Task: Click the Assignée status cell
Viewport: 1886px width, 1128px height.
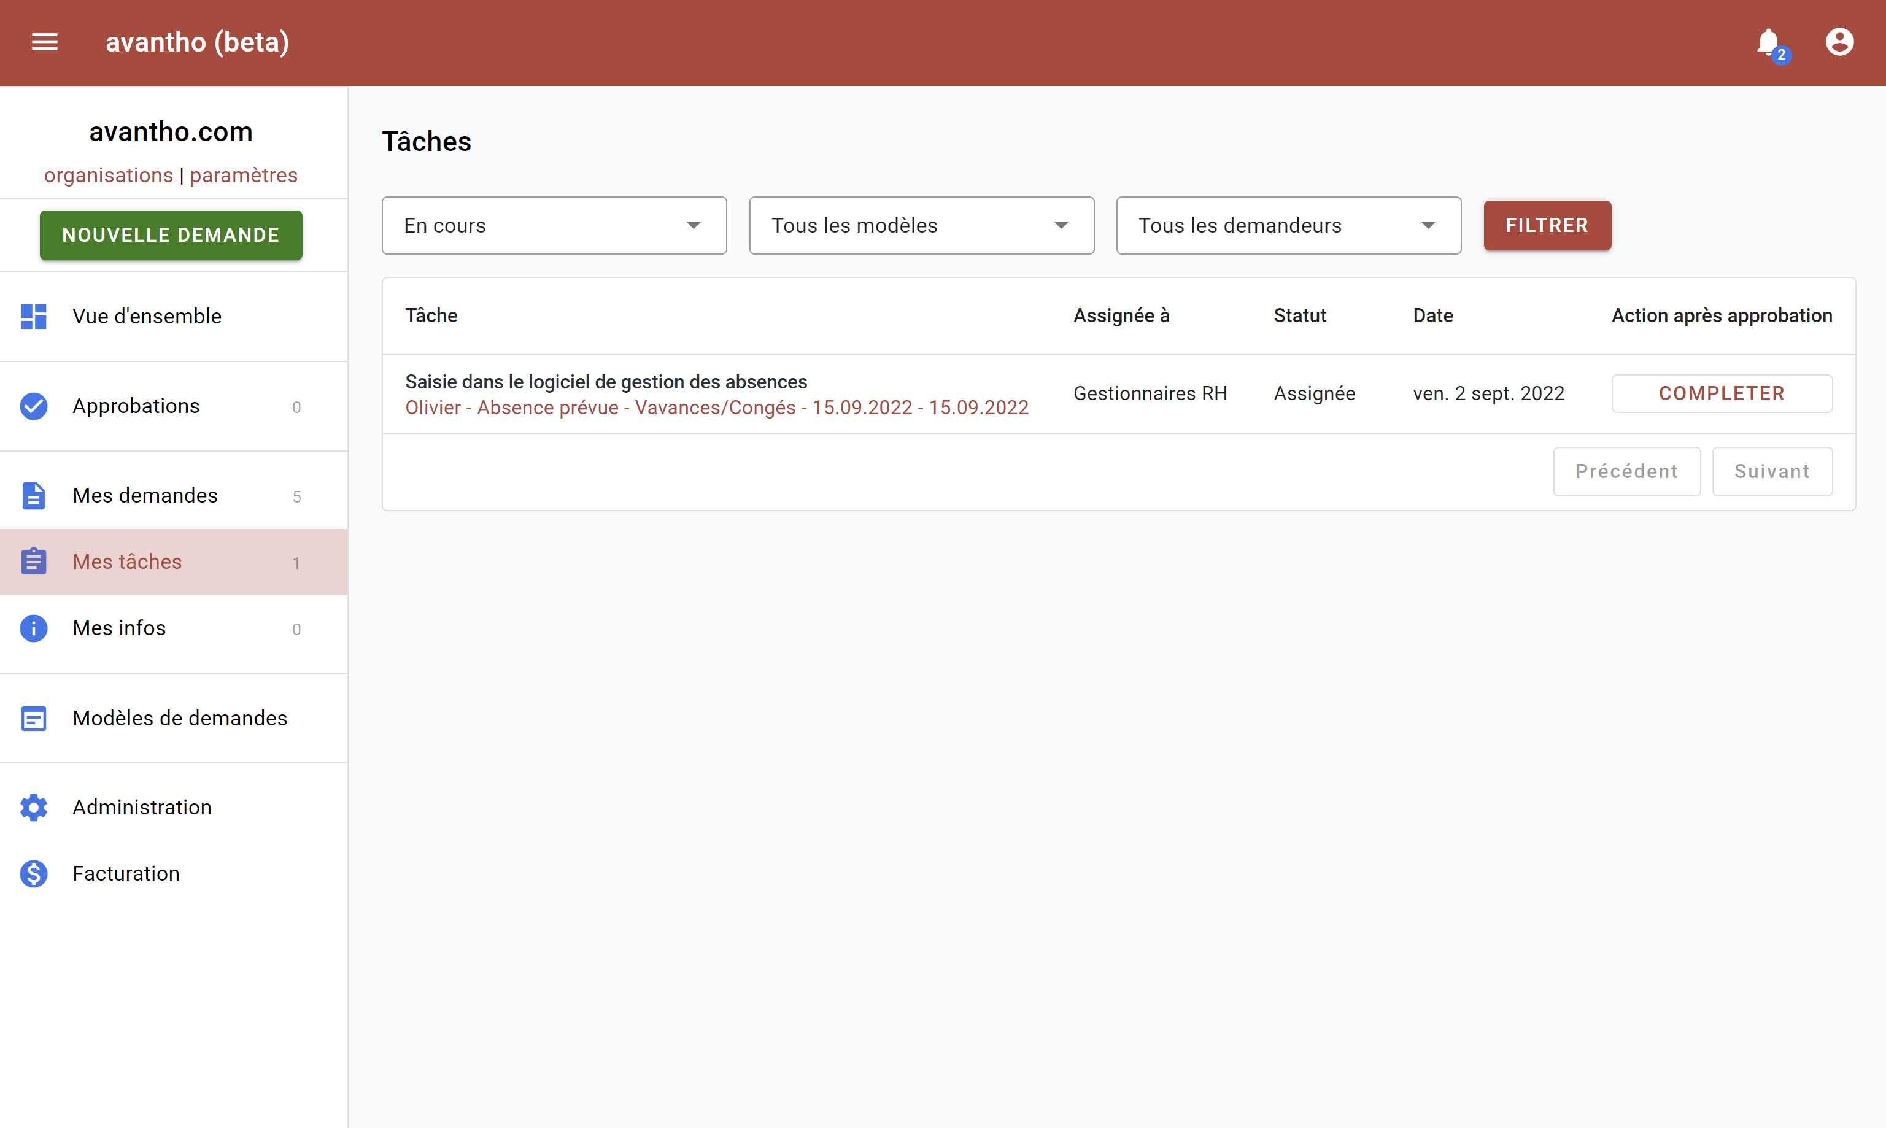Action: coord(1315,394)
